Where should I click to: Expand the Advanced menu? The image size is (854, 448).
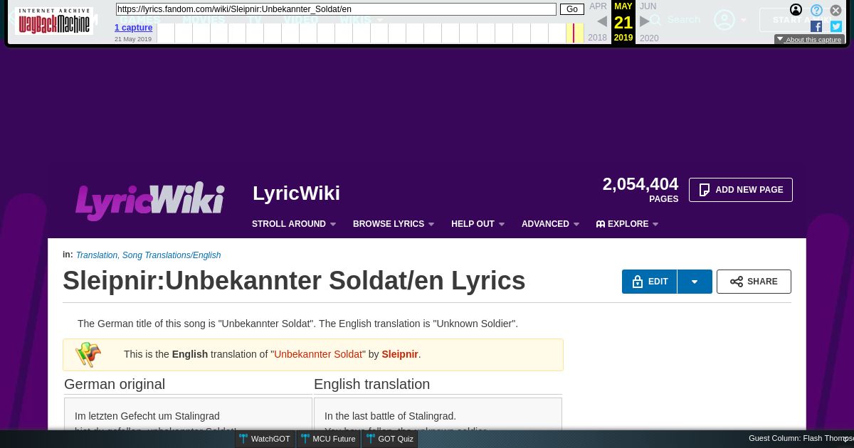click(551, 224)
